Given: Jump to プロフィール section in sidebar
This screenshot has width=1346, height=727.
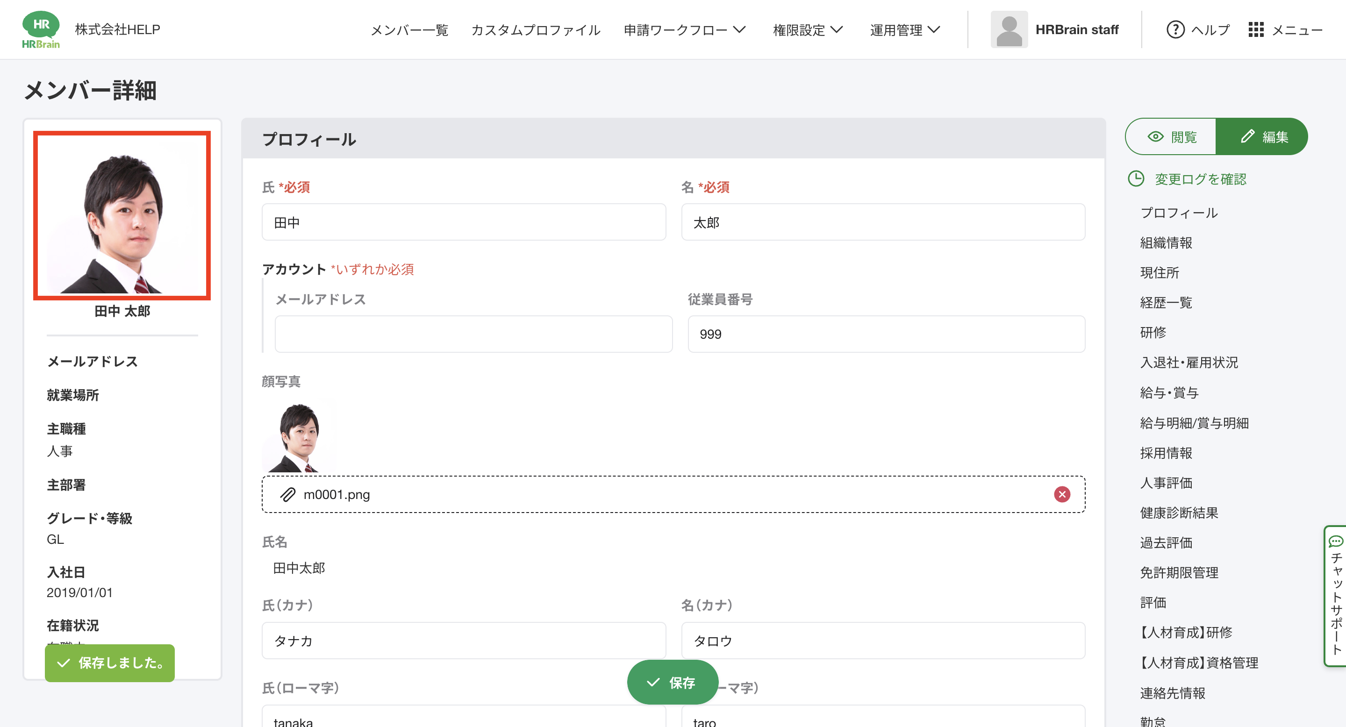Looking at the screenshot, I should click(1179, 213).
